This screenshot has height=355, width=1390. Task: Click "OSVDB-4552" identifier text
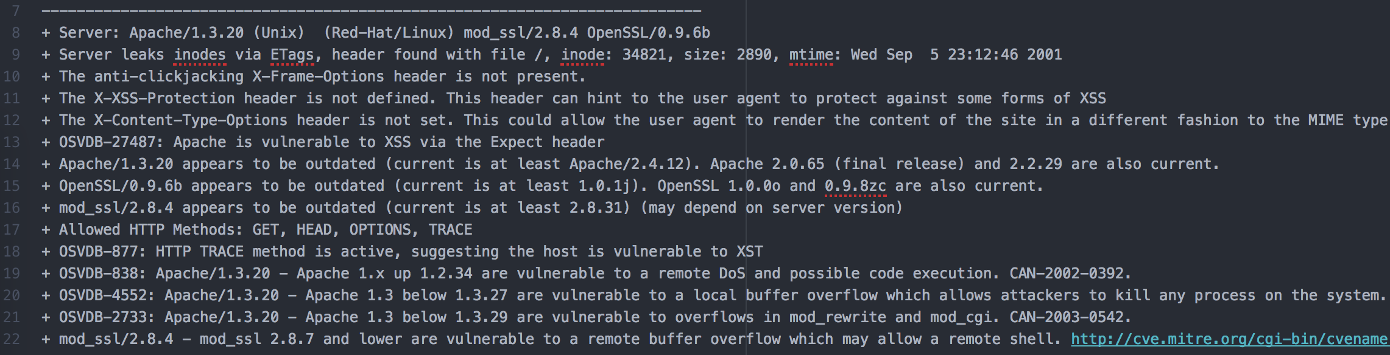pyautogui.click(x=107, y=295)
